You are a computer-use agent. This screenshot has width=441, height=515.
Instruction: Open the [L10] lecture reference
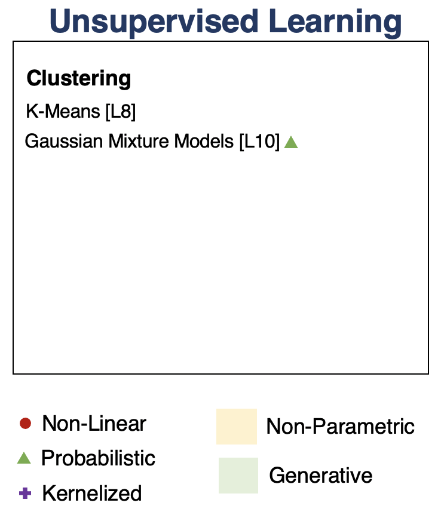[259, 142]
